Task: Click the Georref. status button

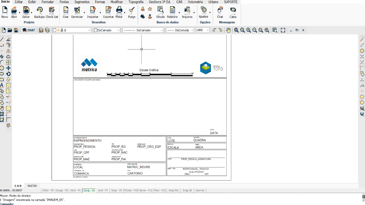Action: point(200,190)
